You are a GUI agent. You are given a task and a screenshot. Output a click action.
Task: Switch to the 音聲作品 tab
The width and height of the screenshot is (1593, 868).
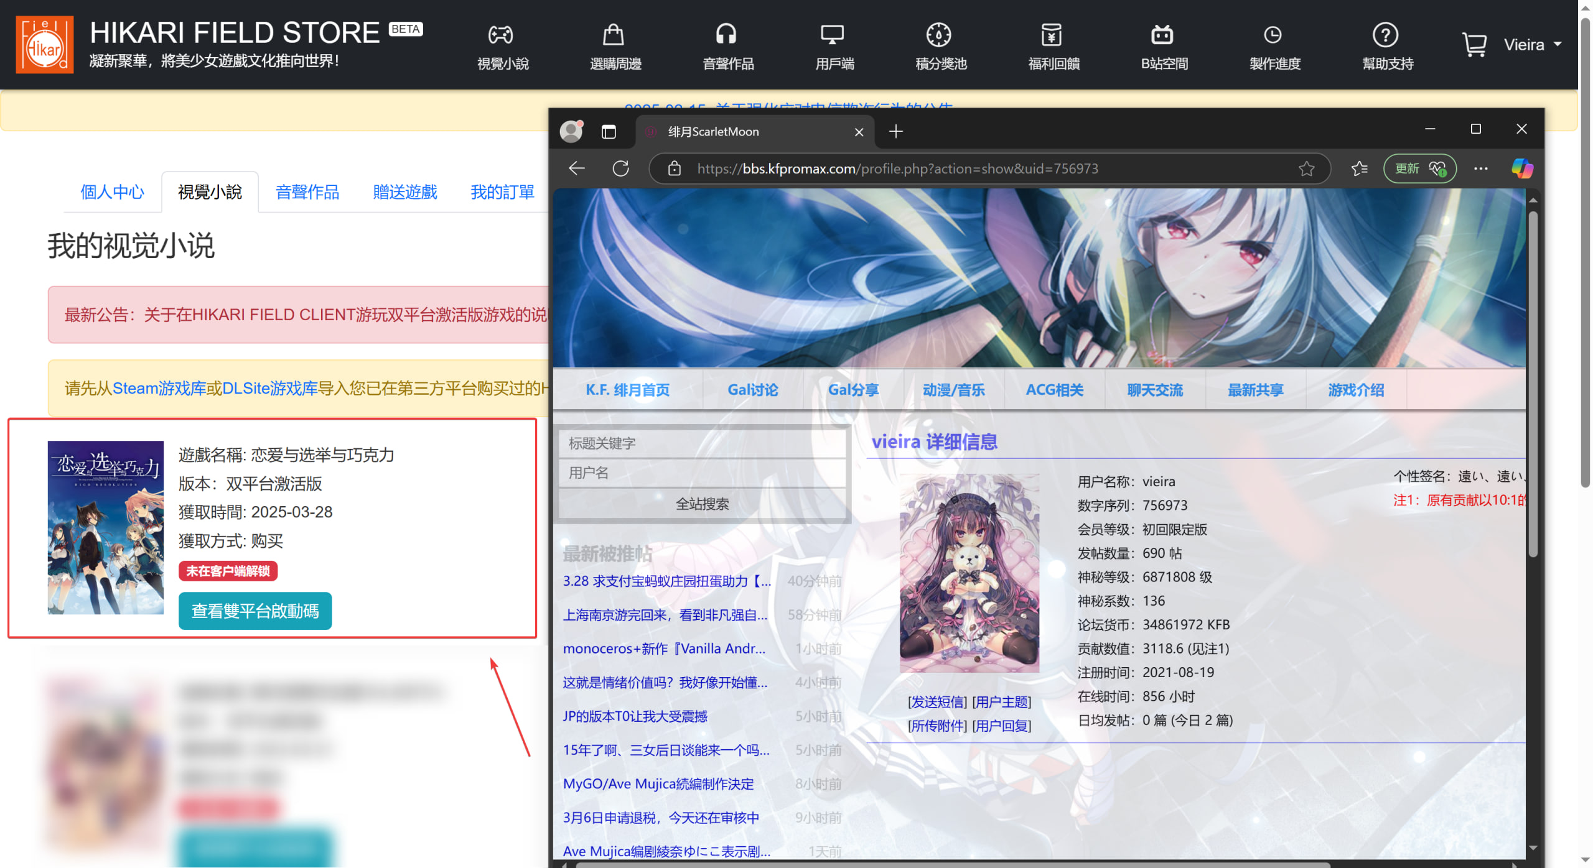[x=307, y=192]
